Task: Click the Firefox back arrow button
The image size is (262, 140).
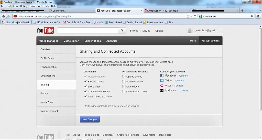Action: click(x=4, y=16)
